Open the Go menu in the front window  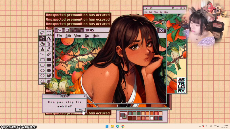(x=87, y=36)
